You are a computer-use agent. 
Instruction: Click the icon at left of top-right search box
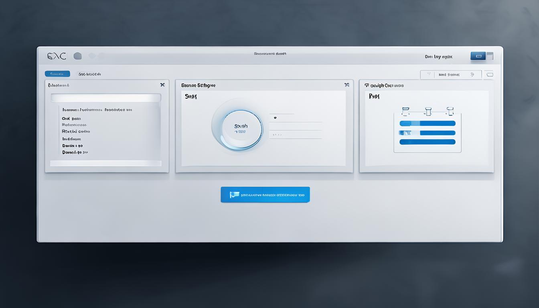(x=429, y=75)
